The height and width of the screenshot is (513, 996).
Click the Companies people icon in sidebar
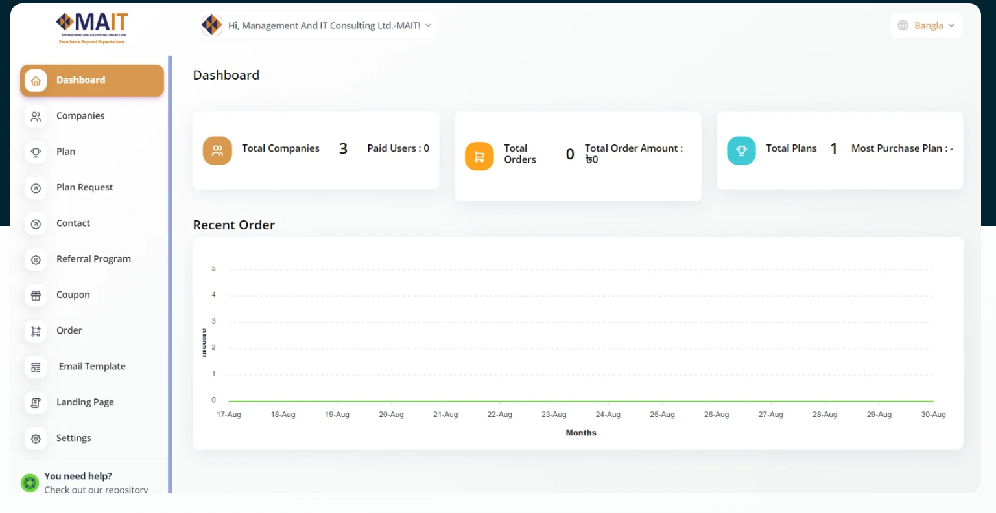[36, 117]
